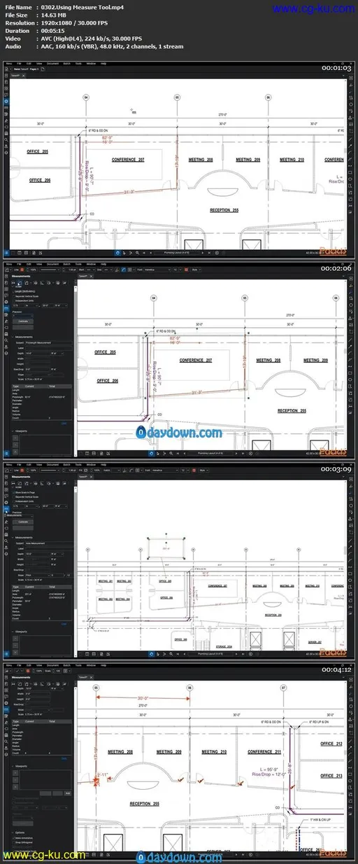358x864 pixels.
Task: Click the Zoom tool in the 00:03:09 frame bottom bar
Action: click(171, 653)
